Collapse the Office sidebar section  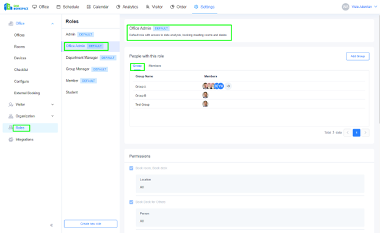tap(53, 23)
